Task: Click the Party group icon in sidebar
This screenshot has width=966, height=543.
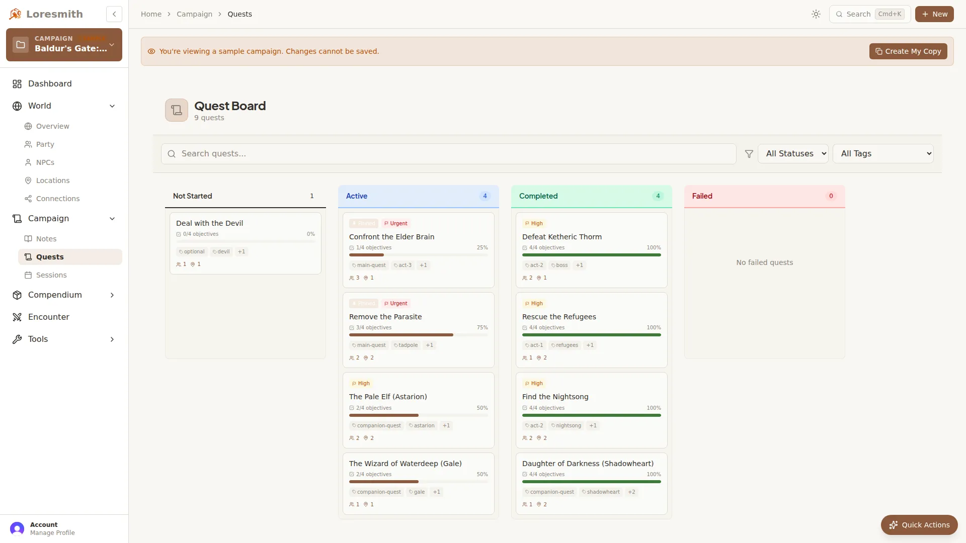Action: [28, 144]
